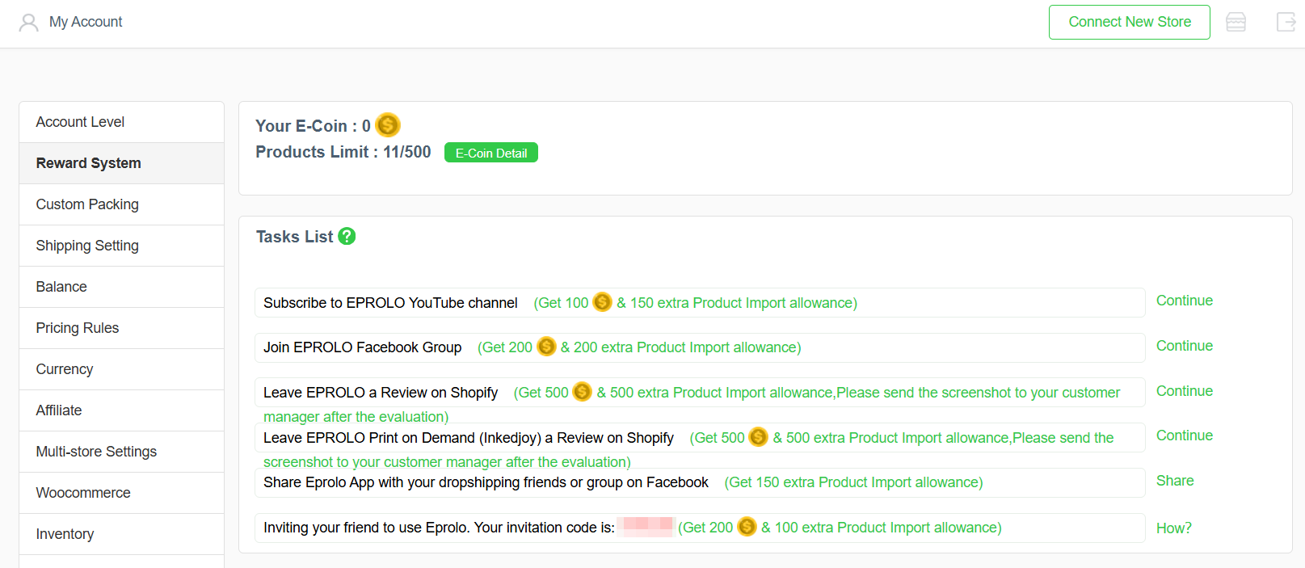Viewport: 1305px width, 568px height.
Task: Click the user profile icon beside My Account
Action: (x=28, y=23)
